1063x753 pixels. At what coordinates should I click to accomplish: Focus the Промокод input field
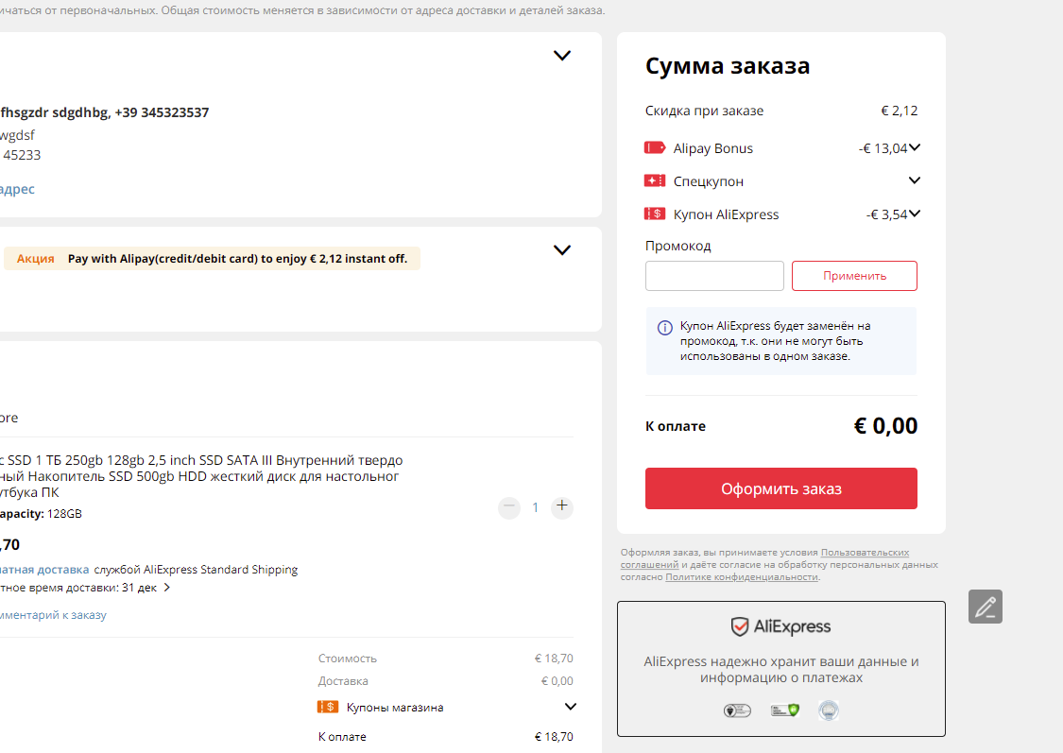(714, 276)
